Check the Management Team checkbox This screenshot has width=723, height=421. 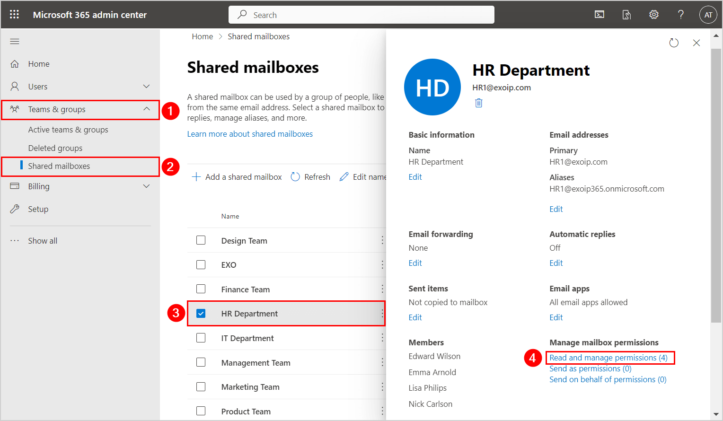[201, 362]
